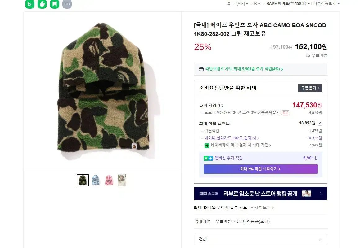Viewport: 360px width, 248px height.
Task: Go to 홈 in the breadcrumb
Action: [x=229, y=4]
